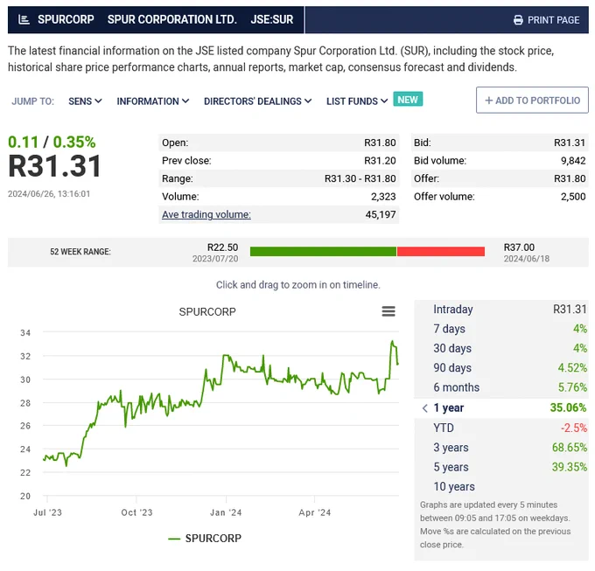Click the Oct '23 axis label
Screen dimensions: 595x571
136,512
